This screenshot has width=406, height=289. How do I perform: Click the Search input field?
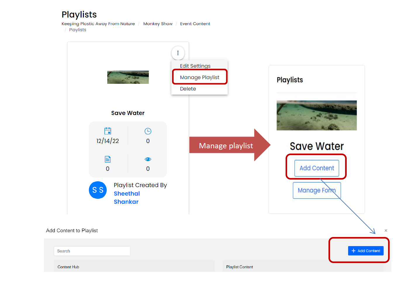pyautogui.click(x=92, y=251)
